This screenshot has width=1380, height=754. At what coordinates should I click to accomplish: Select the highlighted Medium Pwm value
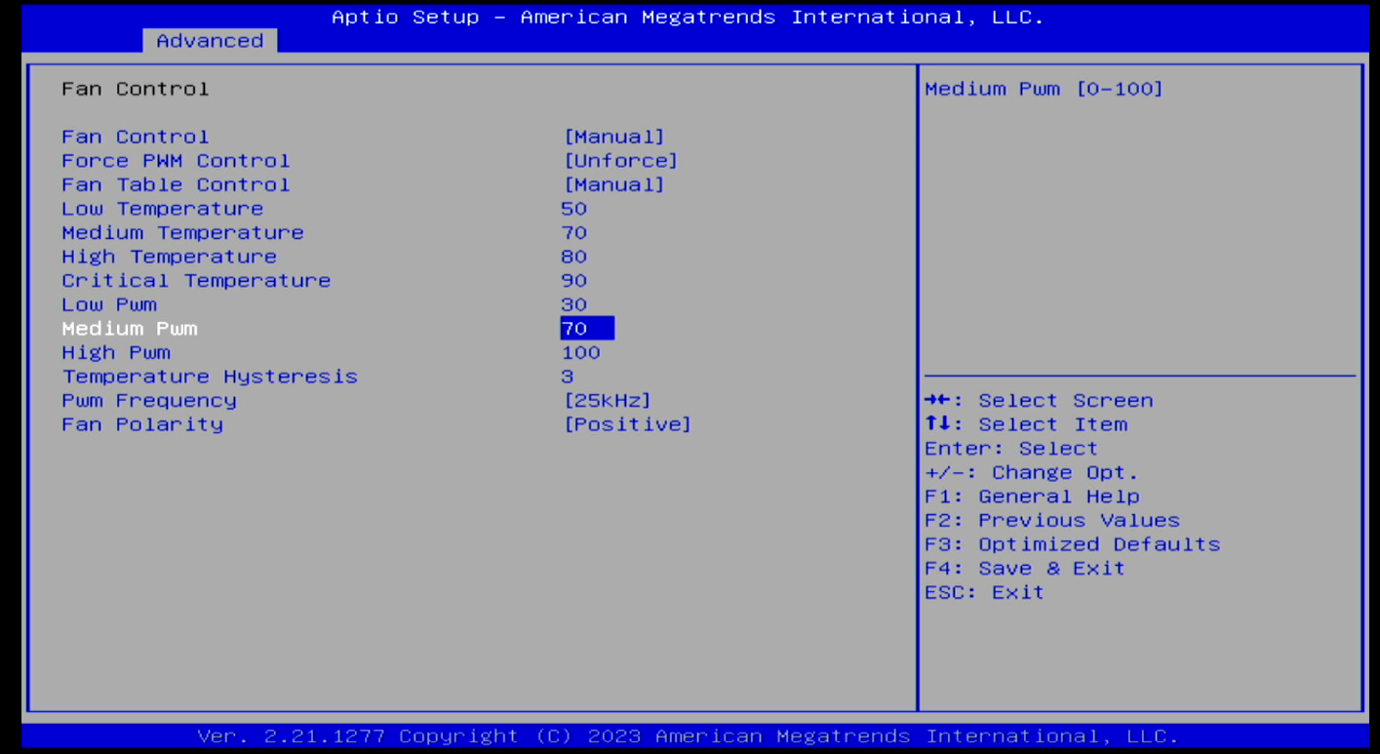586,329
